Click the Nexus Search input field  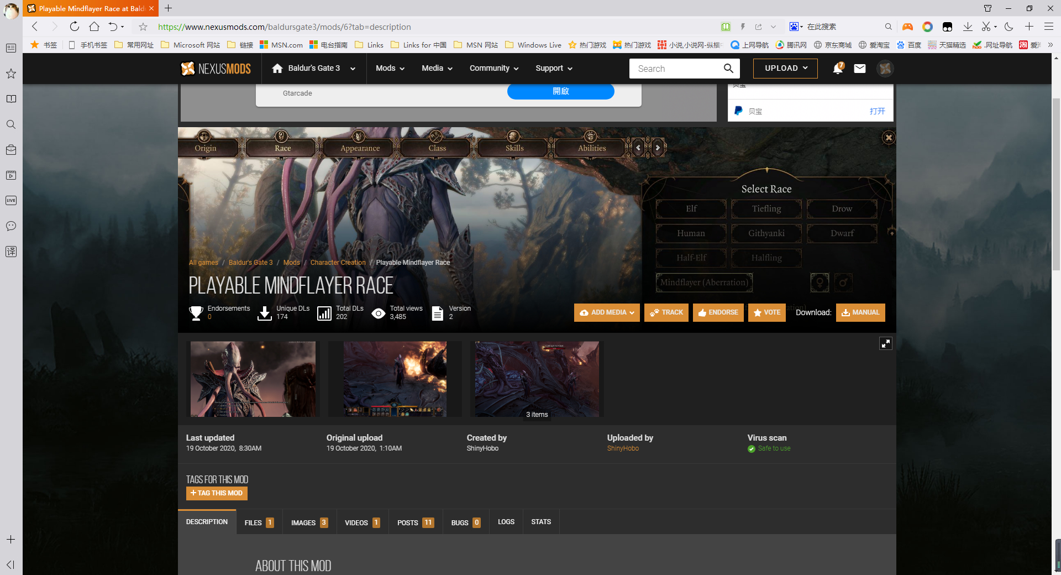point(675,69)
